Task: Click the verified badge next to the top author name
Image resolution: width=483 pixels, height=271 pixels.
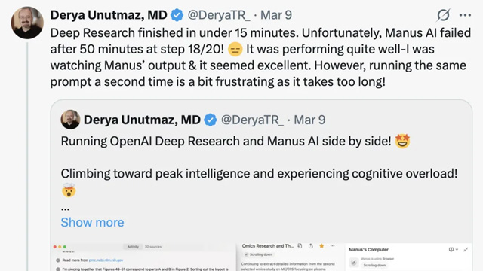Action: [177, 15]
